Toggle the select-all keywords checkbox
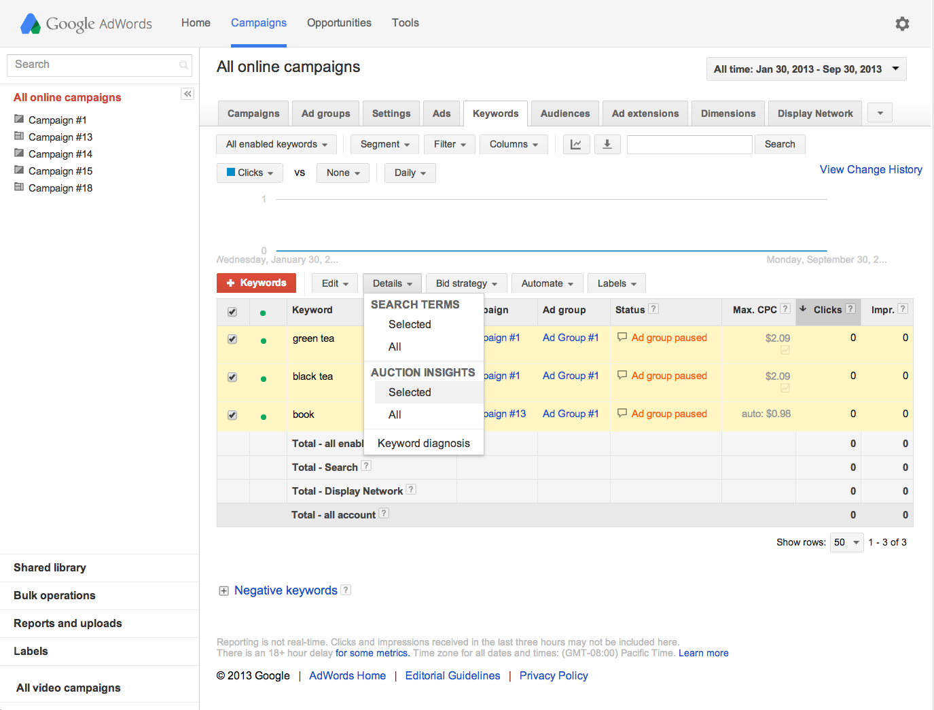Viewport: 934px width, 710px height. (232, 312)
